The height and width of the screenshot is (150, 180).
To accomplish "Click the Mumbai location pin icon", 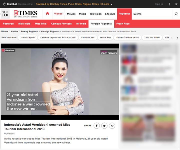I will pyautogui.click(x=4, y=4).
